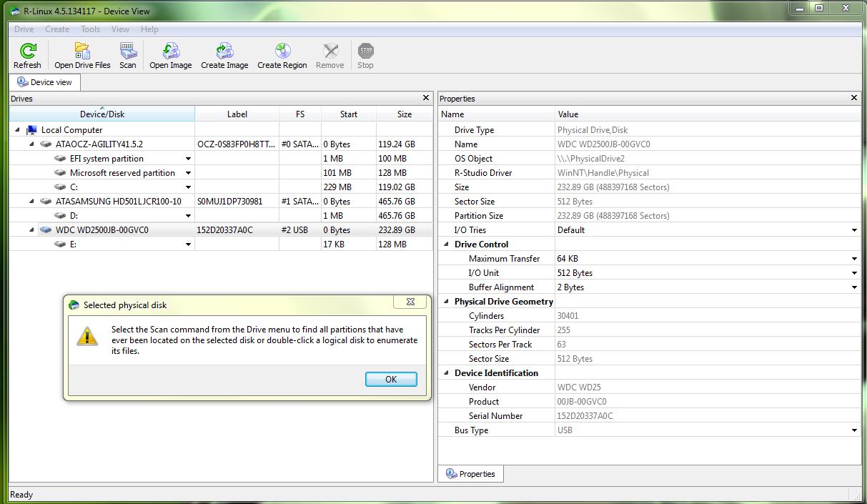The width and height of the screenshot is (867, 504).
Task: Select the OS Object value PhysicalDrive2
Action: click(591, 159)
